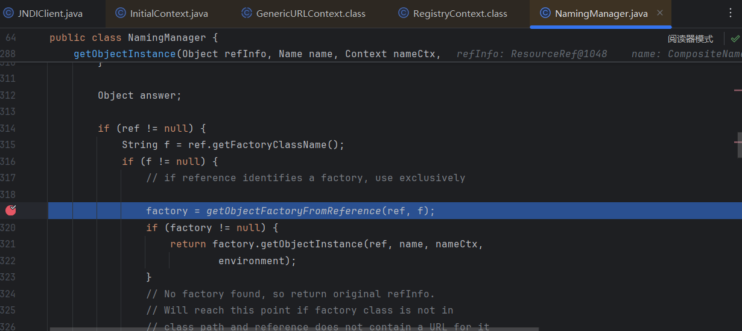Click the getObjectFactoryFromReference method call
The image size is (742, 331).
tap(293, 211)
